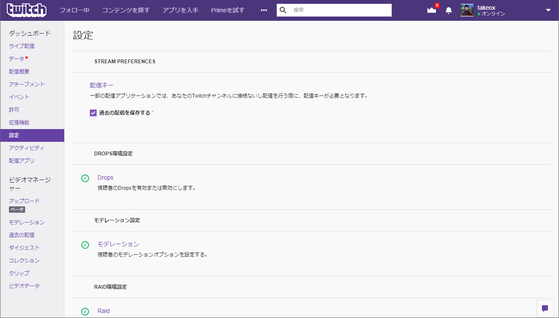Viewport: 559px width, 318px height.
Task: Expand the user account dropdown arrow
Action: coord(548,10)
